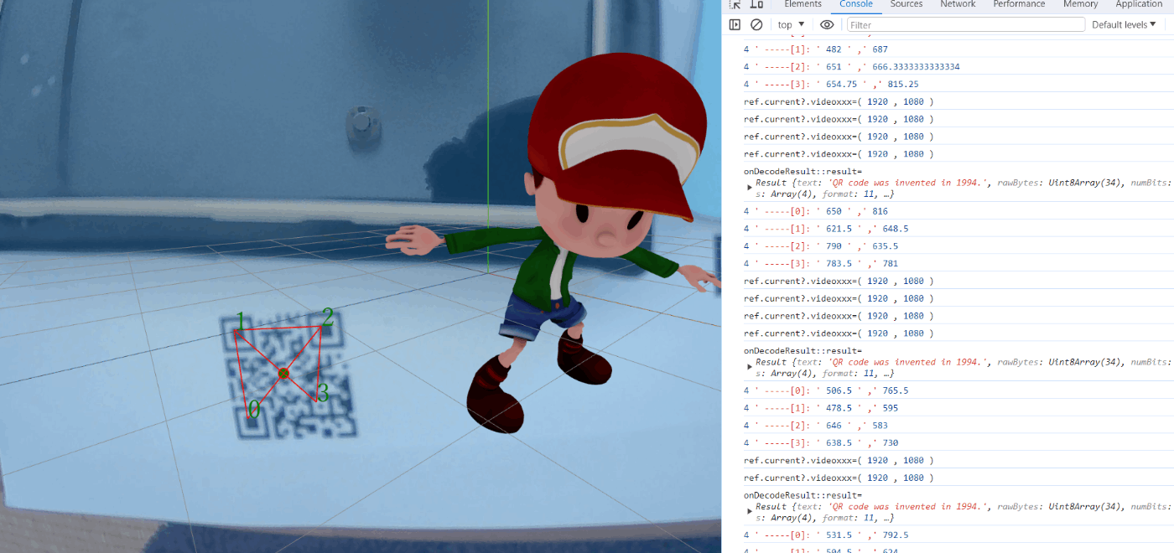
Task: Show the console sidebar panel icon
Action: [735, 25]
